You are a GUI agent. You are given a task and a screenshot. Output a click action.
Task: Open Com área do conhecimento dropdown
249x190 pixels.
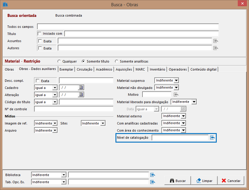[183, 130]
